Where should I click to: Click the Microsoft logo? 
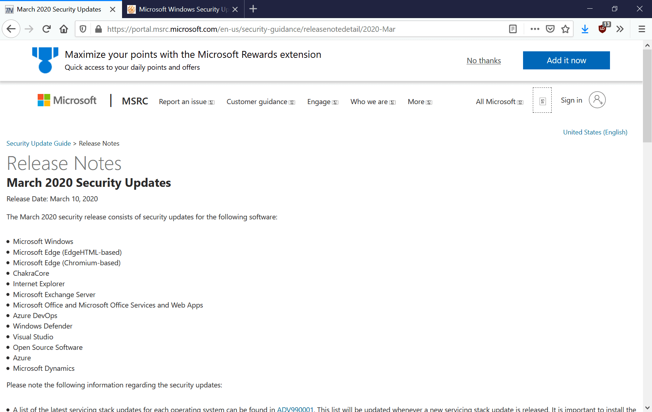(67, 100)
